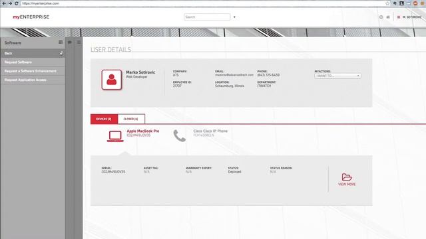The width and height of the screenshot is (426, 239).
Task: Click the browser back arrow
Action: [x=4, y=3]
